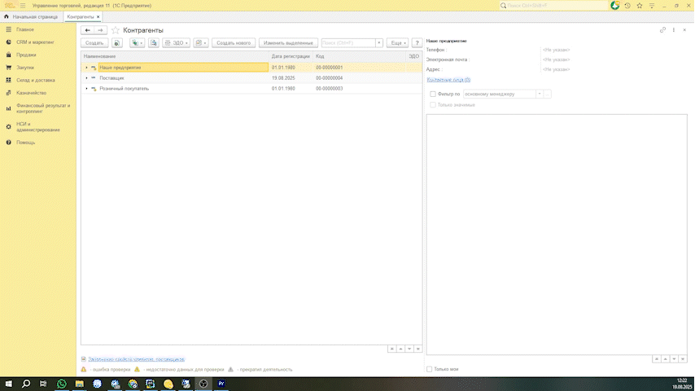This screenshot has width=695, height=391.
Task: Click the ЭДО column header
Action: [413, 56]
